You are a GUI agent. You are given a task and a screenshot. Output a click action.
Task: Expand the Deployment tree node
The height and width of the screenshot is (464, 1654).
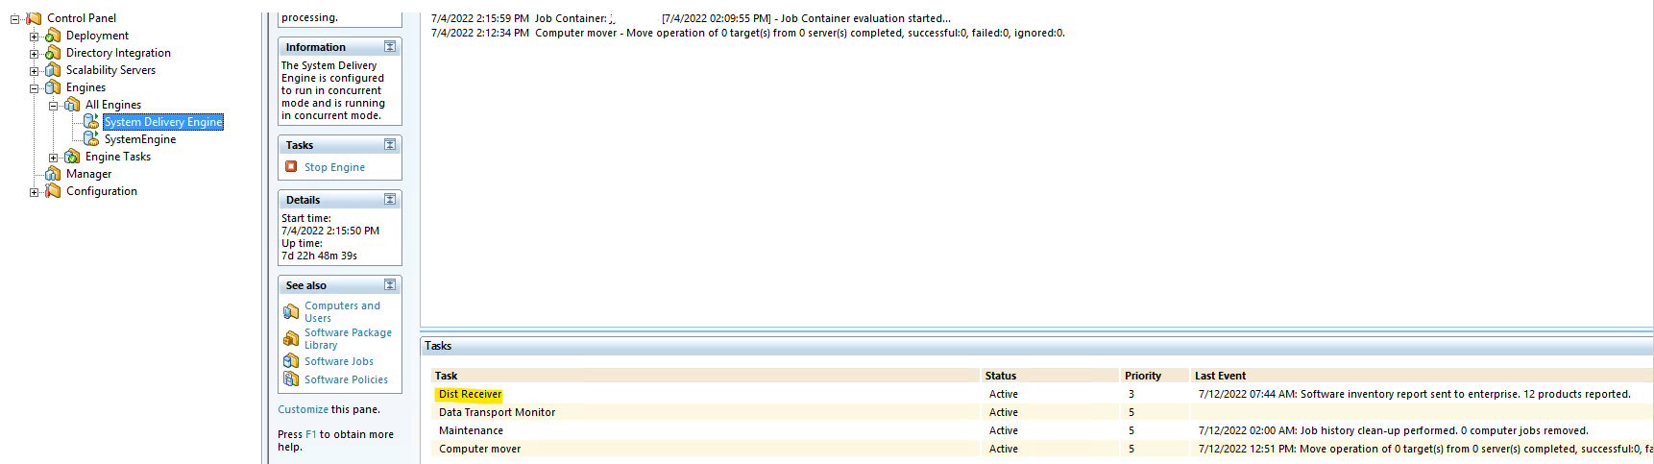point(35,37)
